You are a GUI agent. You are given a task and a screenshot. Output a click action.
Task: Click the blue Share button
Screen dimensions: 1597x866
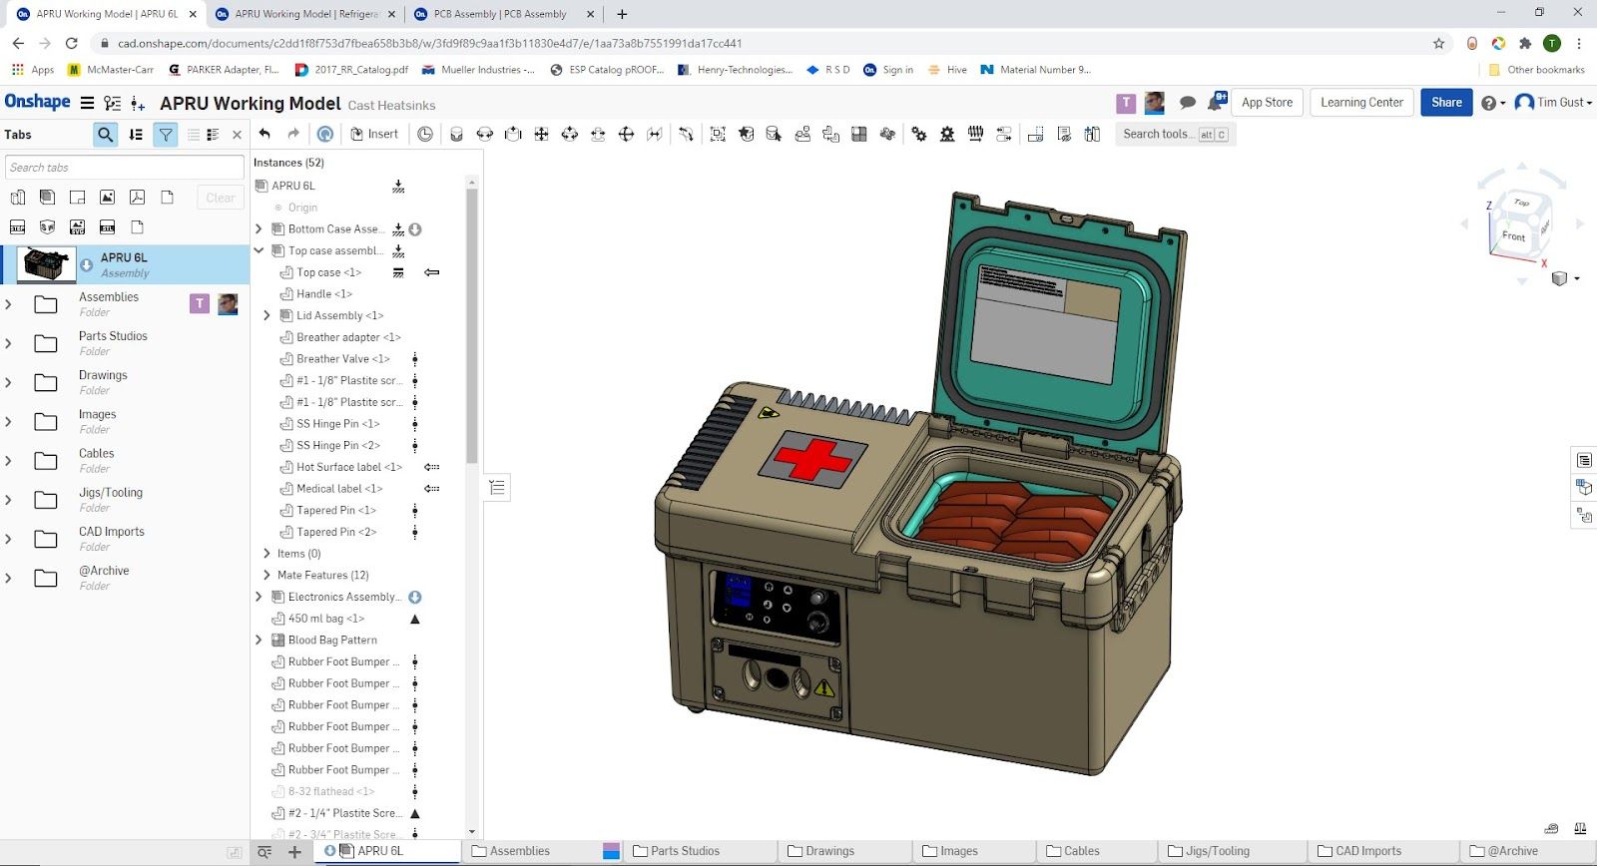(1445, 102)
